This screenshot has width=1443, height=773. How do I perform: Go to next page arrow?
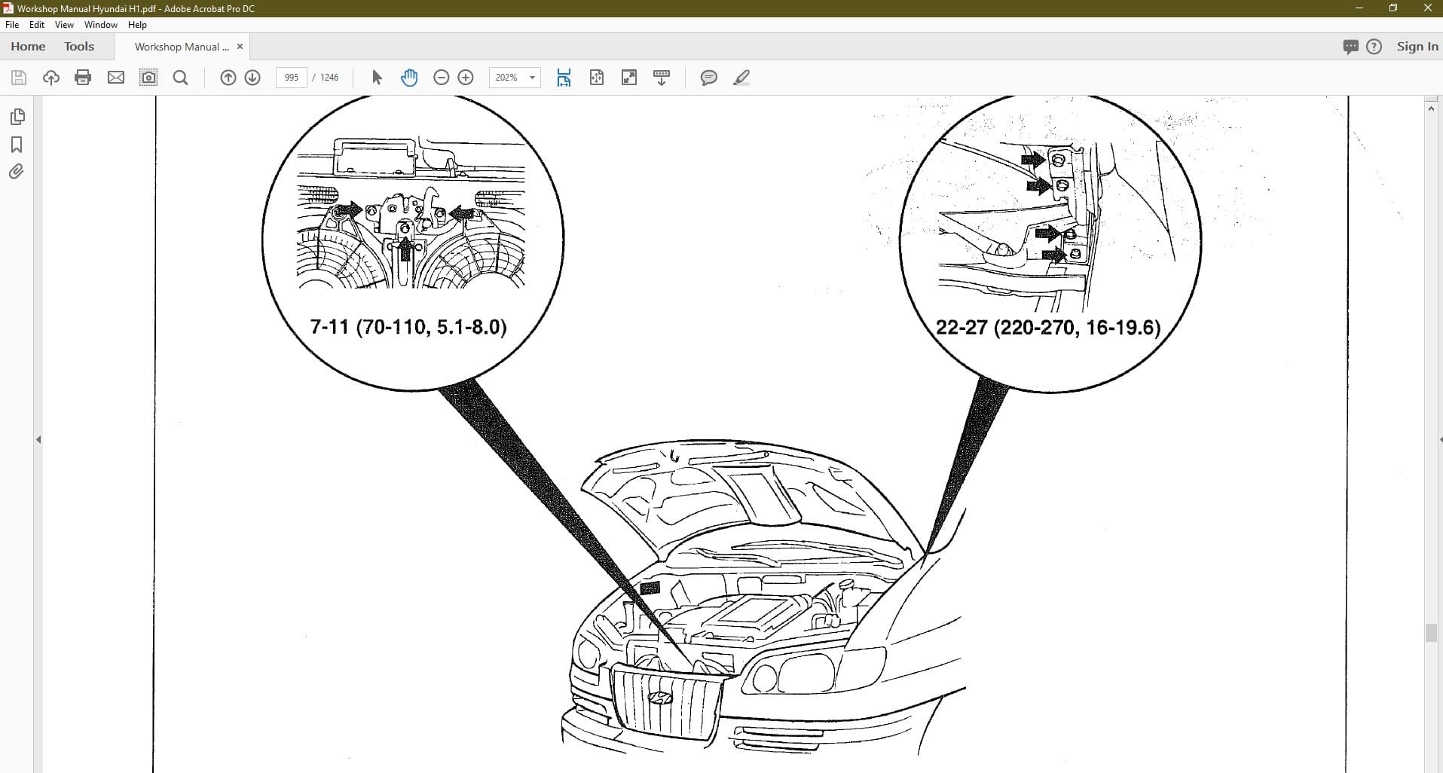click(252, 78)
